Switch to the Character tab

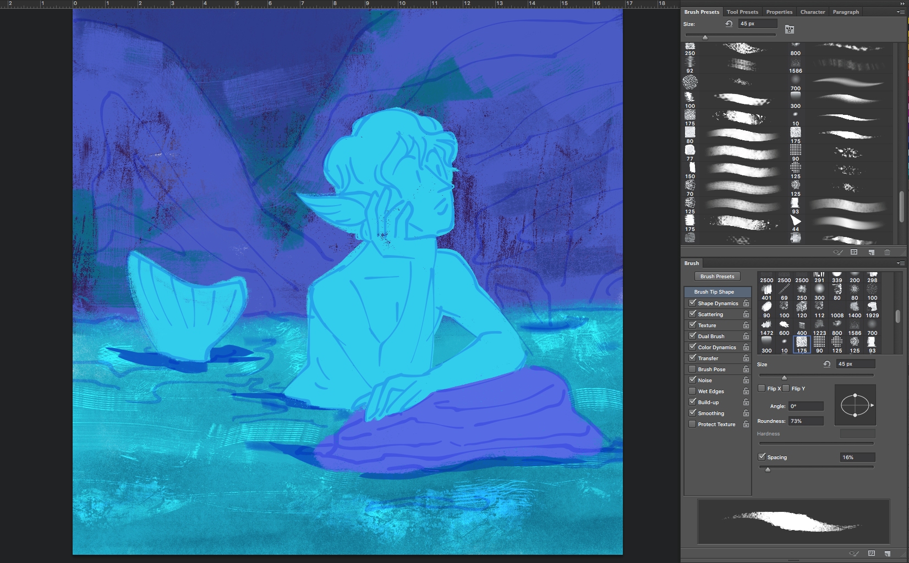(x=812, y=12)
